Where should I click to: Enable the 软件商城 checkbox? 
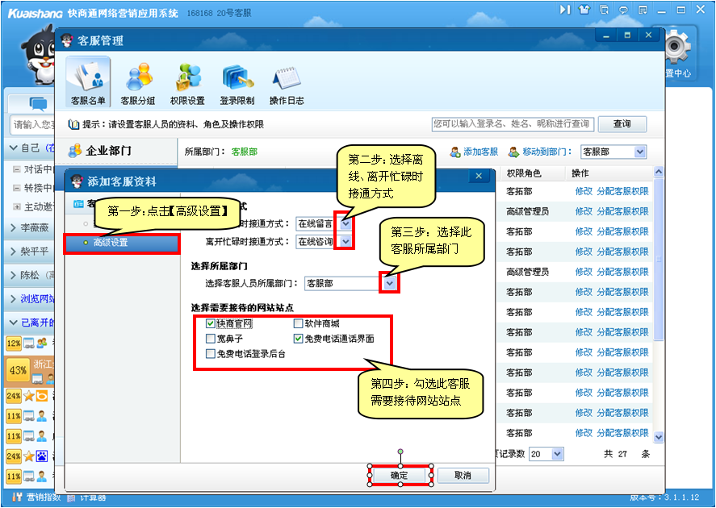point(298,324)
